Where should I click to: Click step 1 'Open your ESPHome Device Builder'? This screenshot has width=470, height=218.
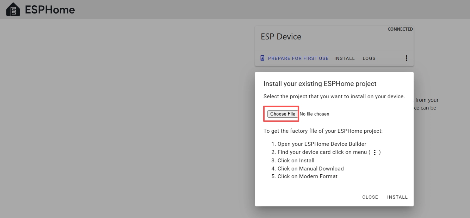[x=322, y=144]
